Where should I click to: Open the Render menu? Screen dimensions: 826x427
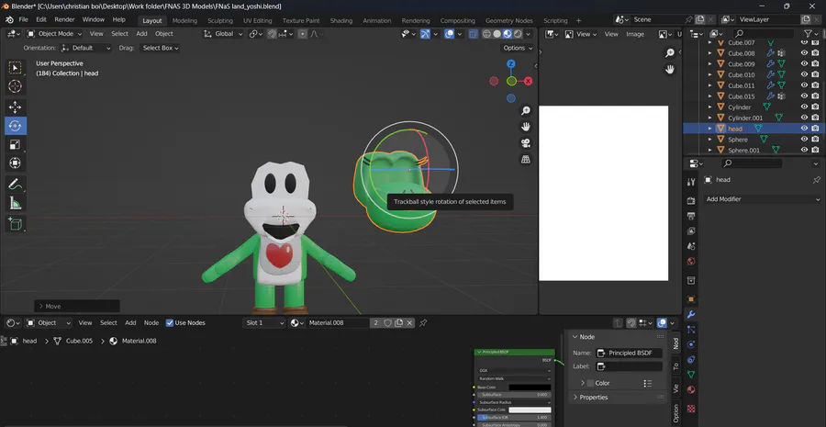tap(65, 19)
